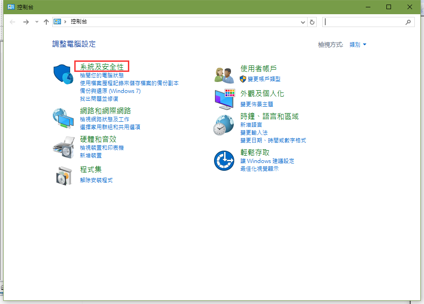Open the 系統及安全性 shield icon
The image size is (424, 304).
[x=63, y=74]
